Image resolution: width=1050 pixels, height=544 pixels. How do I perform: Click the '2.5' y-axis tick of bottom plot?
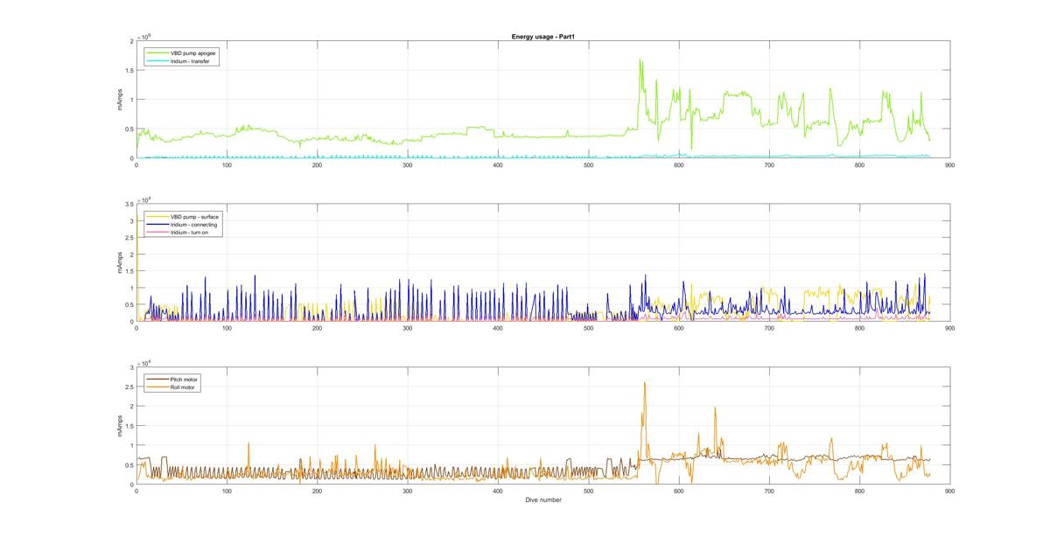[x=129, y=387]
